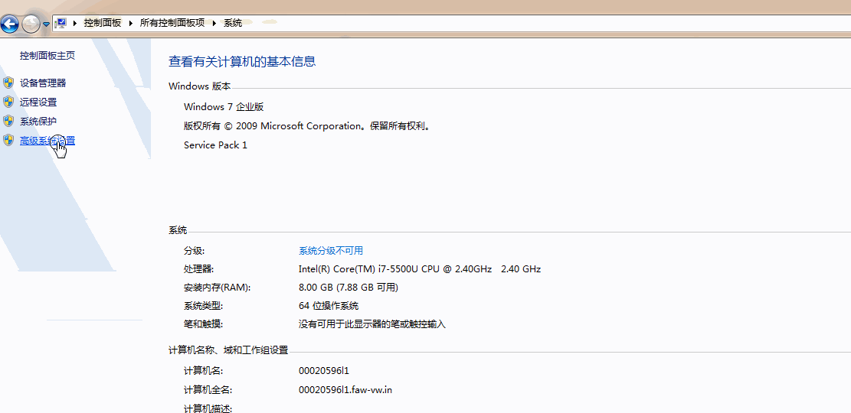Go back with the Back arrow button
Viewport: 851px width, 413px height.
tap(9, 23)
